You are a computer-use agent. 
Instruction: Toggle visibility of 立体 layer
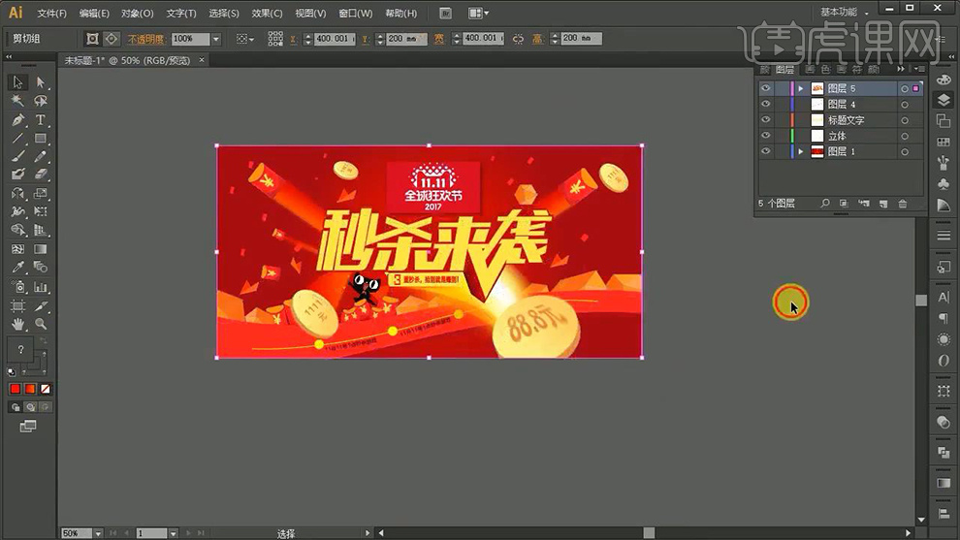pos(765,136)
